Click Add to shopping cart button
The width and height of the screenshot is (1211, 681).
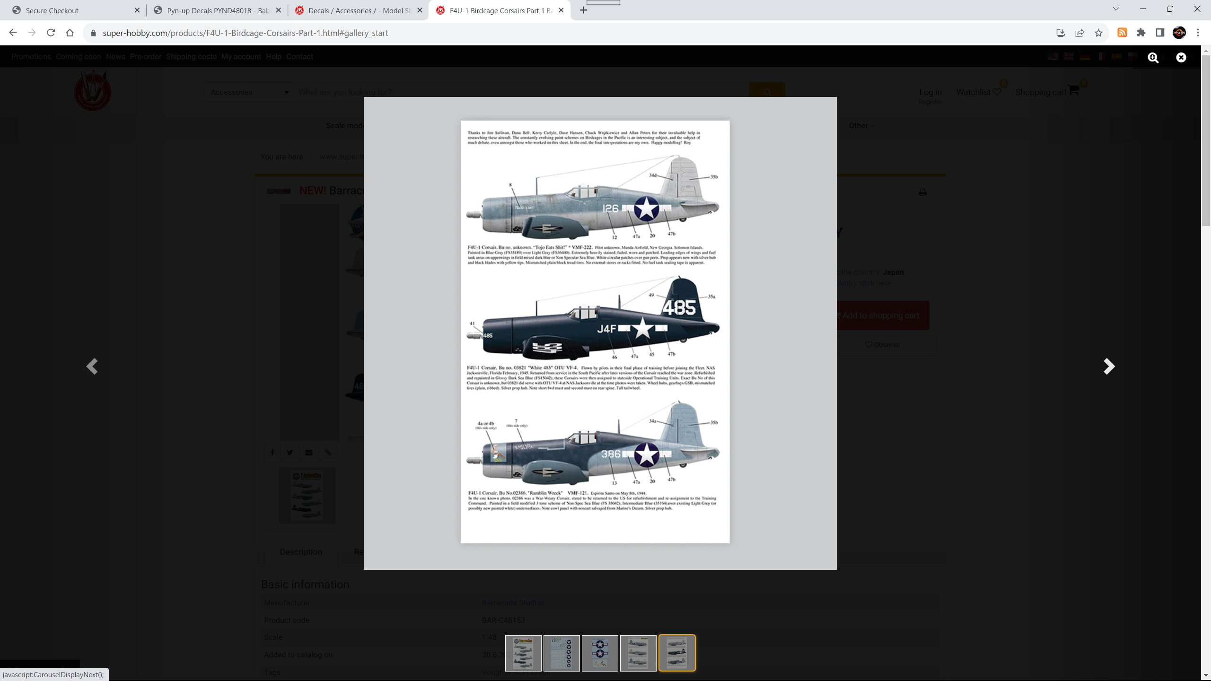coord(883,315)
